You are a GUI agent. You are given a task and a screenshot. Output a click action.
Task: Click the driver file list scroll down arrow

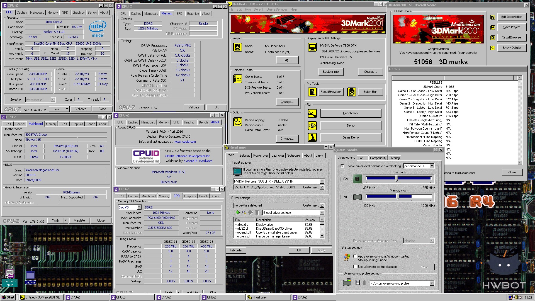pyautogui.click(x=322, y=236)
